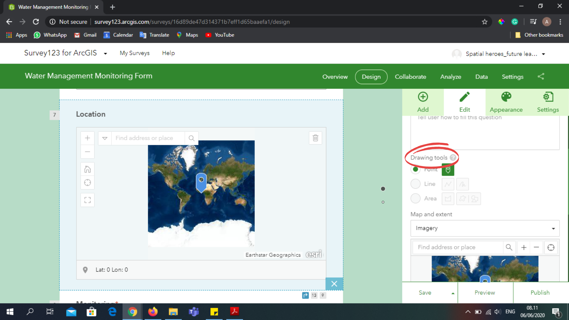Click the blue location pin on the map
Screen dimensions: 569x320
pyautogui.click(x=201, y=183)
